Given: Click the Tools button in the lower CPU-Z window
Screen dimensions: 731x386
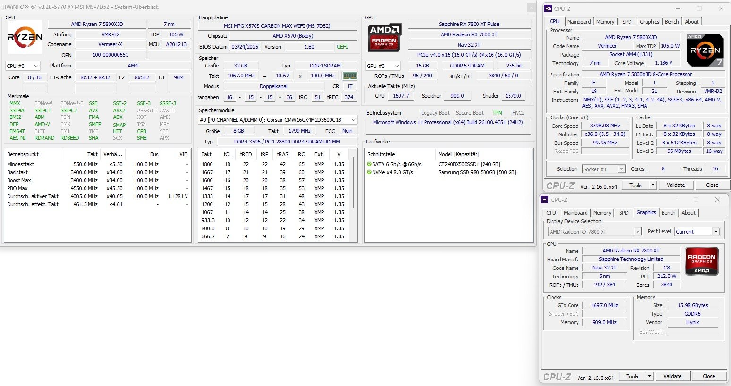Looking at the screenshot, I should click(632, 376).
